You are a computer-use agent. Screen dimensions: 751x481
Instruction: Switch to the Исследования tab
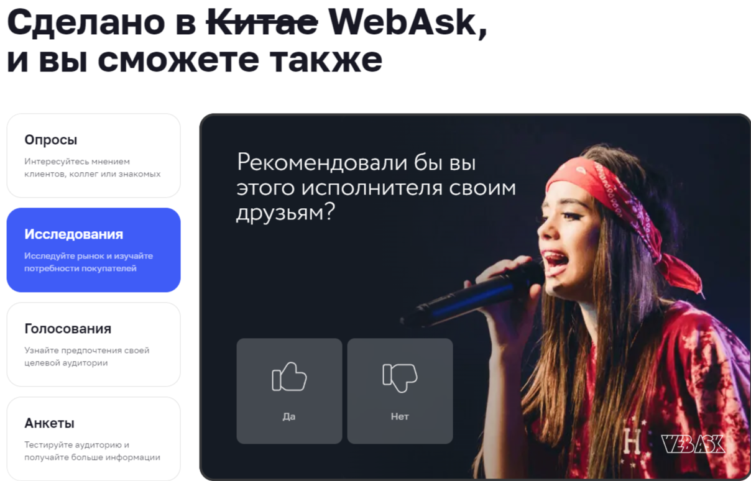[93, 250]
